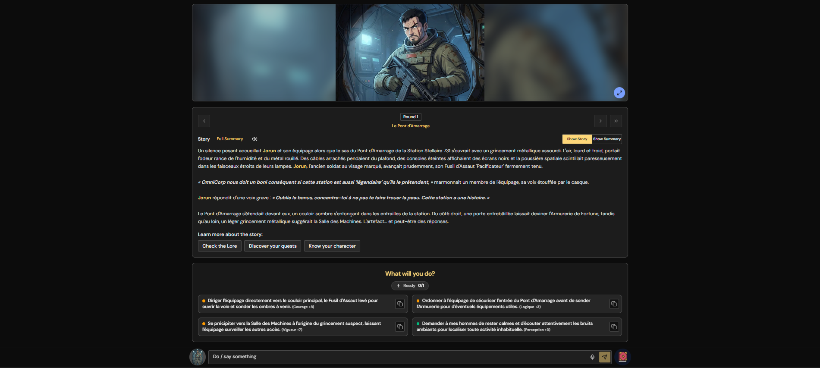Image resolution: width=820 pixels, height=368 pixels.
Task: Copy the 'Se précipiter' action text
Action: (x=400, y=327)
